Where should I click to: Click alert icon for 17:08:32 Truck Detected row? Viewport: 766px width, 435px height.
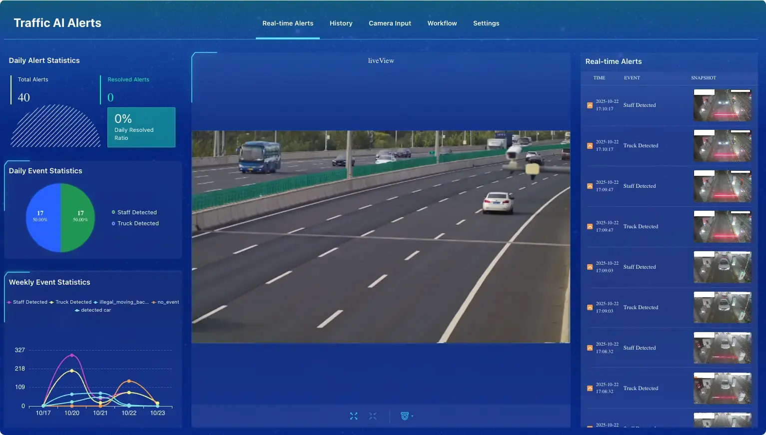590,389
